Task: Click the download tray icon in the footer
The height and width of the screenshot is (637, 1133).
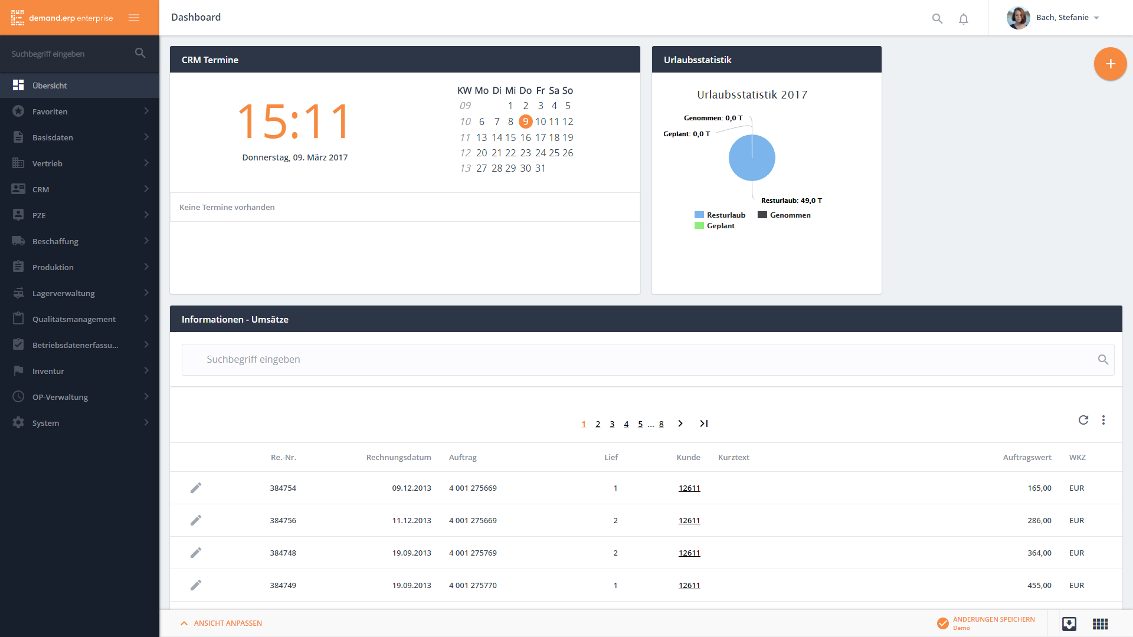Action: tap(1069, 623)
